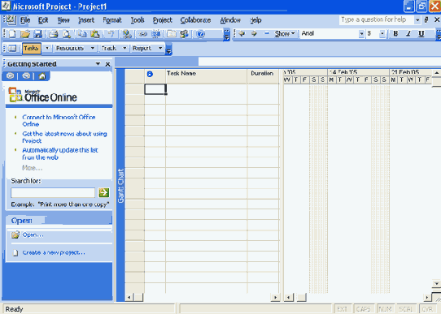Image resolution: width=441 pixels, height=314 pixels.
Task: Click Automatically update this list link
Action: point(60,153)
